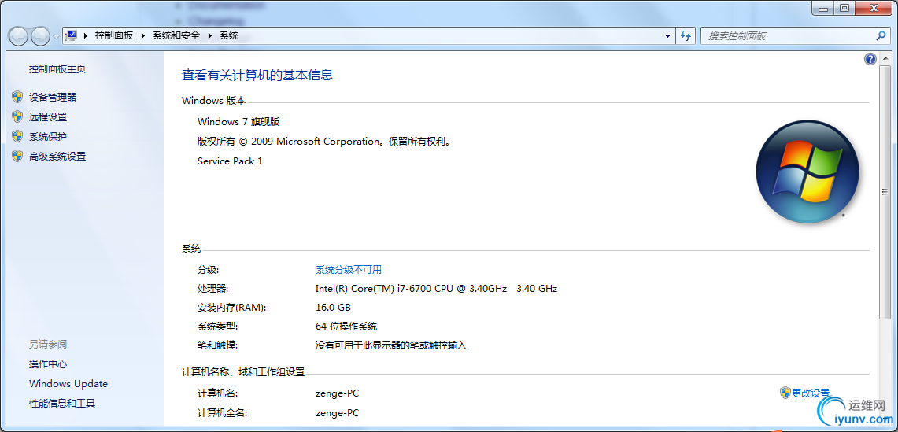
Task: Click the 64 位操作系统 value
Action: tap(346, 327)
